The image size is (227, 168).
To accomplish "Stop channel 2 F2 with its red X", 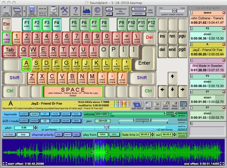I will (x=224, y=28).
